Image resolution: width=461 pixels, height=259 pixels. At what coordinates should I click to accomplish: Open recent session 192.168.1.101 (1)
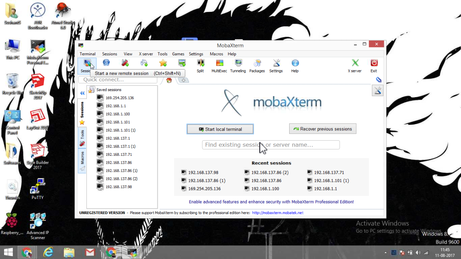(328, 181)
